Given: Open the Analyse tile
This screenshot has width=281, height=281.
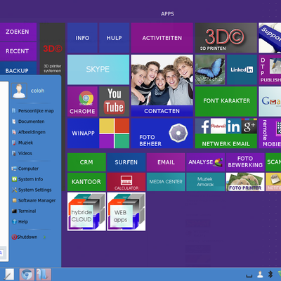Looking at the screenshot, I should [206, 162].
